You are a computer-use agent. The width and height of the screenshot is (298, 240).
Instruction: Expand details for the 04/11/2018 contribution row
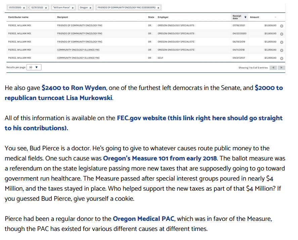282,50
